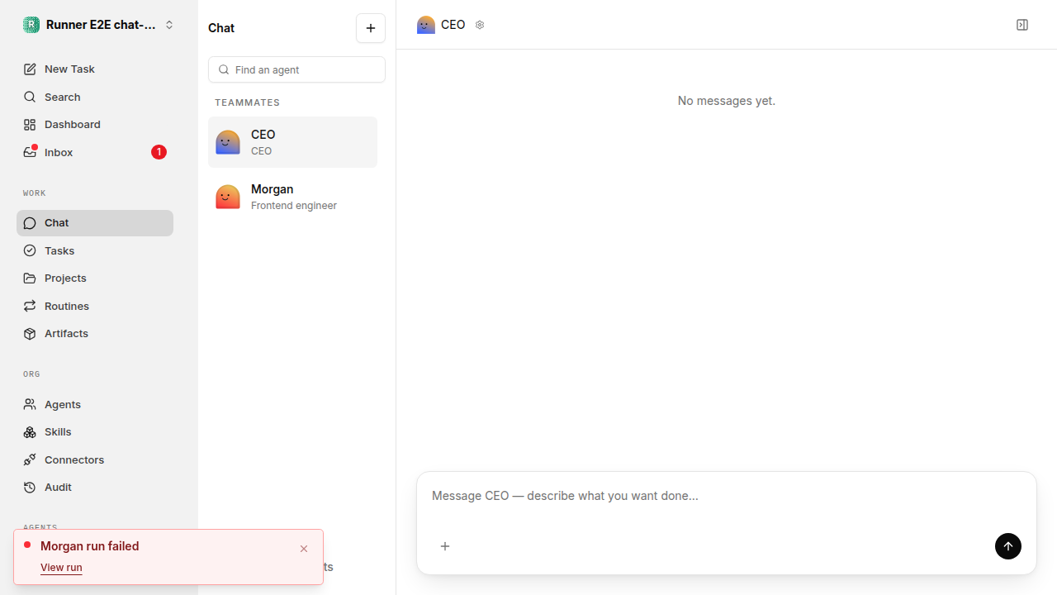Open the Tasks page
Viewport: 1057px width, 595px height.
point(95,250)
